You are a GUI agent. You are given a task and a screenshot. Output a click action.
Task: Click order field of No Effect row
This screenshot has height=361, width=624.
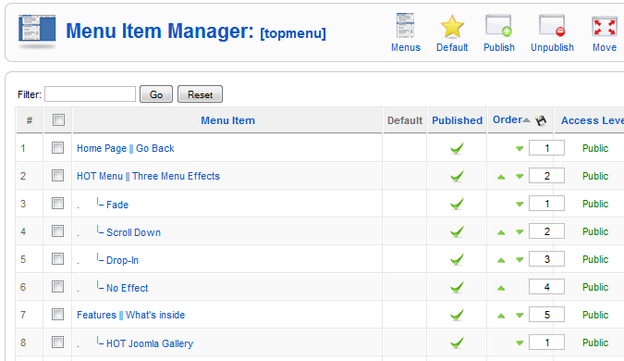(546, 287)
